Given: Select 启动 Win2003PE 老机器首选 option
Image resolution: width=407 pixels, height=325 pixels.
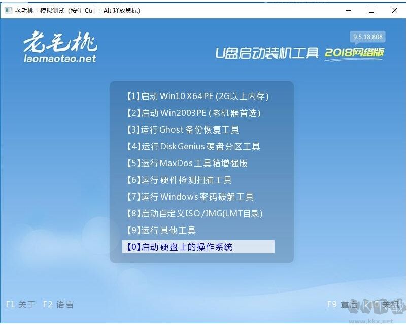Looking at the screenshot, I should (x=192, y=113).
